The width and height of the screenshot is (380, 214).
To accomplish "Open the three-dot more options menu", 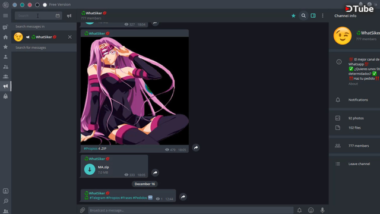I will point(322,16).
